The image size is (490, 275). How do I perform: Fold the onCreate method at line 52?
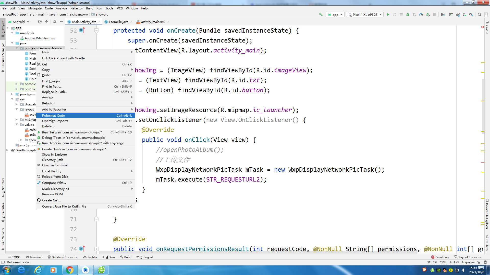coord(96,31)
